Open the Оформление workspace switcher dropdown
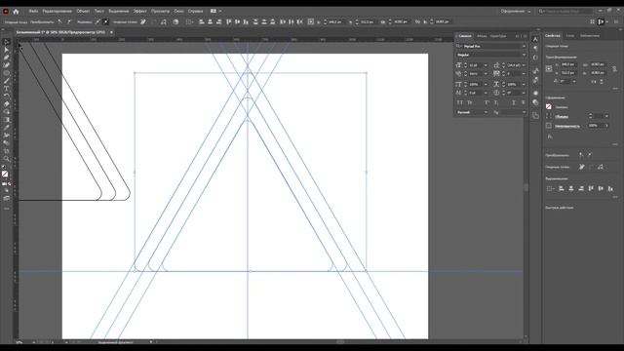624x351 pixels. tap(516, 11)
